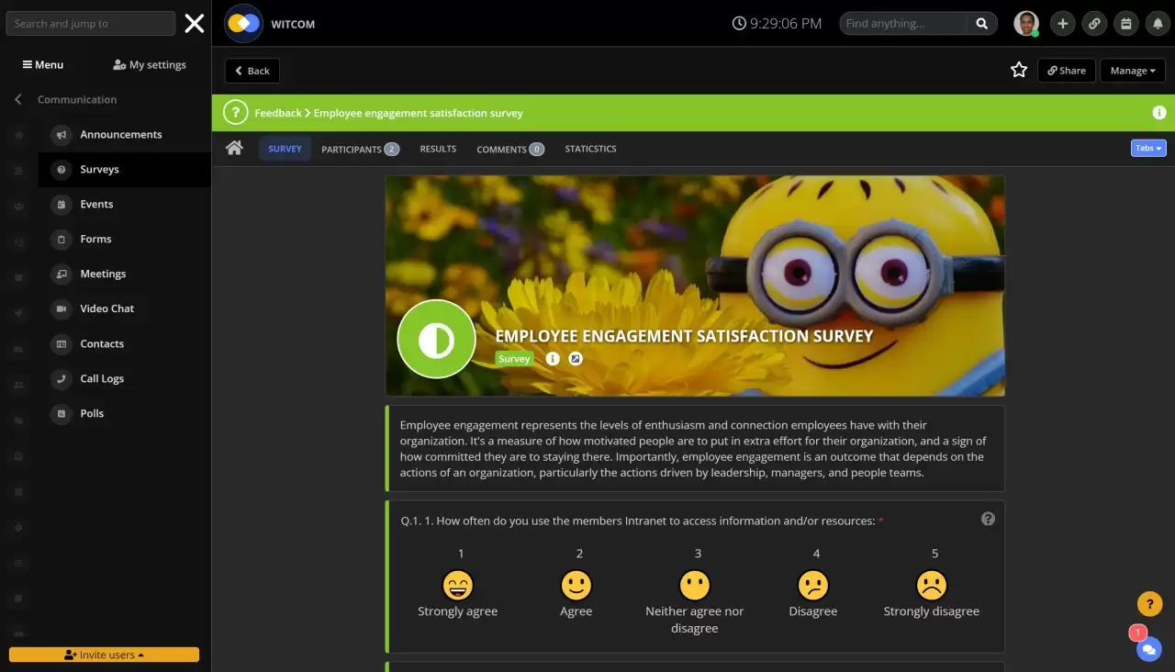Click the link icon in top bar
The image size is (1175, 672).
1094,24
